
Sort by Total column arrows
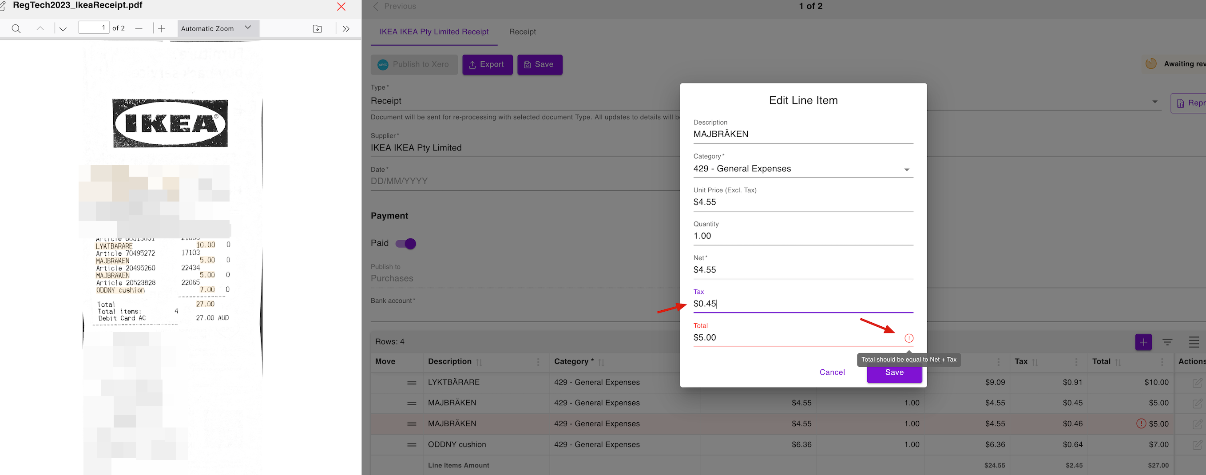pyautogui.click(x=1118, y=362)
